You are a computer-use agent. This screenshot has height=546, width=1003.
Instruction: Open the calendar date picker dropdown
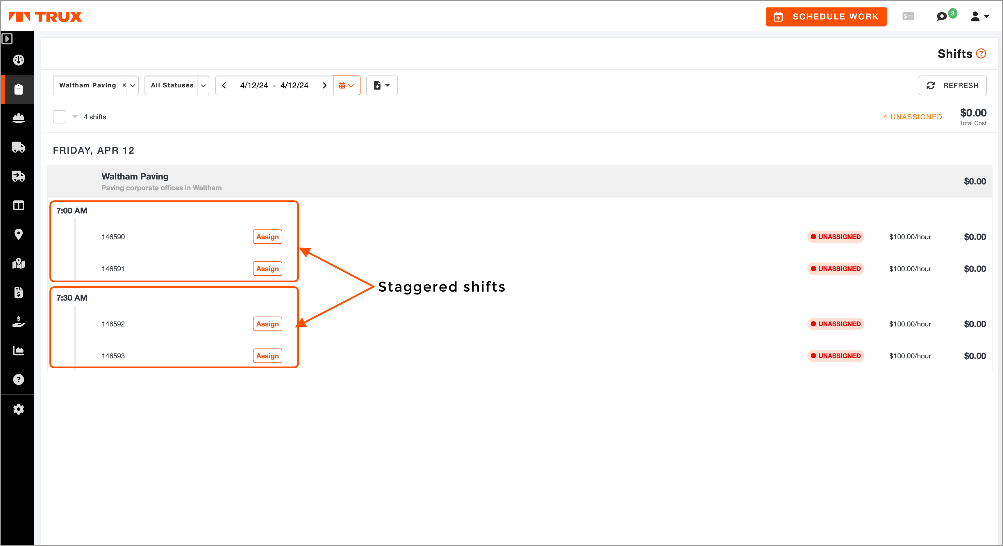coord(347,85)
